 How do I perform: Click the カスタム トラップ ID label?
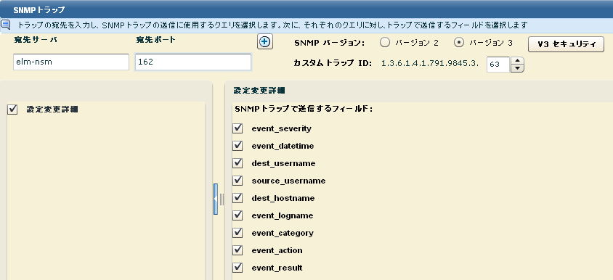point(333,63)
